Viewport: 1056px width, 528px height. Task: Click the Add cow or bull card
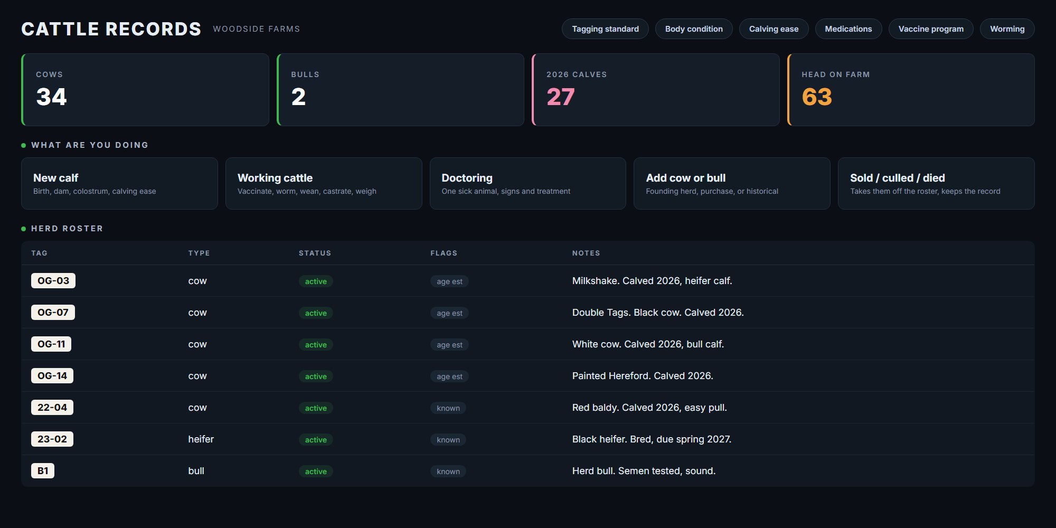point(732,183)
